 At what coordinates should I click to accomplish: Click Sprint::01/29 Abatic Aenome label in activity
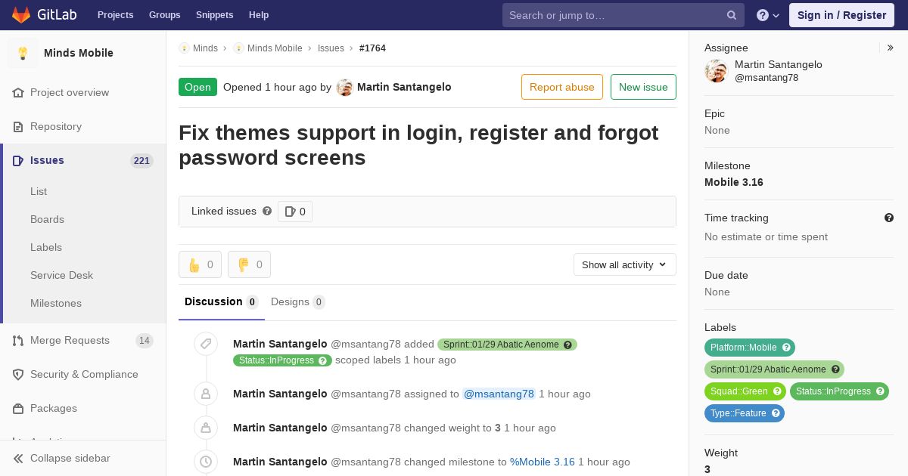point(507,345)
